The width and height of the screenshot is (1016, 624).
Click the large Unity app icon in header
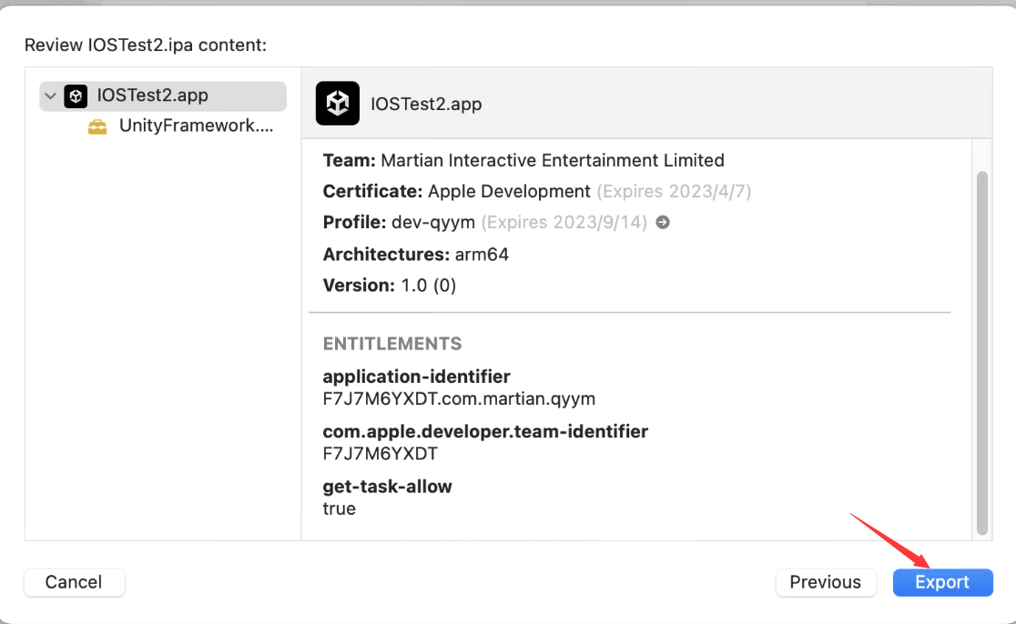click(x=338, y=103)
